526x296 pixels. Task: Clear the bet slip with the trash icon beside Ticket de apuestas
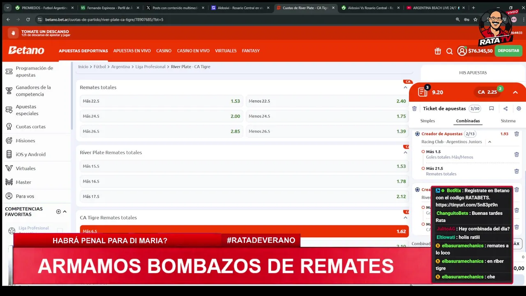tap(414, 109)
